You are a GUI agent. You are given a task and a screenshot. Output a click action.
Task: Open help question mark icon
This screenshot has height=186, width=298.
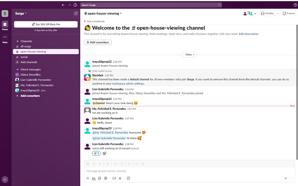(295, 5)
